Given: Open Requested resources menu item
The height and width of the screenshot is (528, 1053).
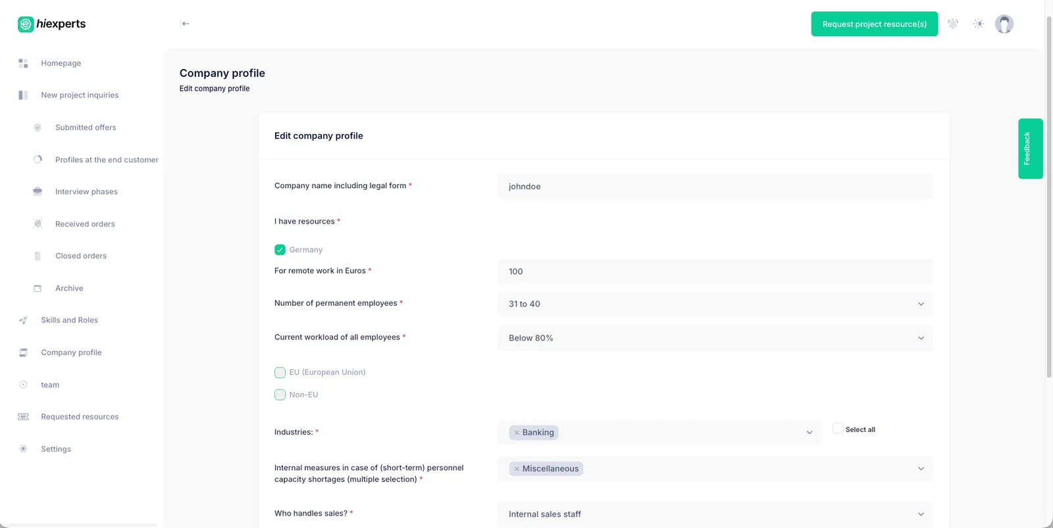Looking at the screenshot, I should (80, 417).
